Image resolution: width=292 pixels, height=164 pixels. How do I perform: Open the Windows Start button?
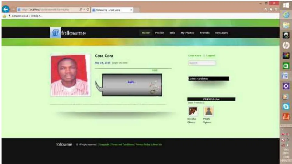click(286, 5)
